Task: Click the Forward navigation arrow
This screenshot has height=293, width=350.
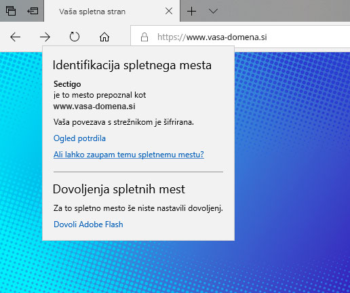Action: pyautogui.click(x=45, y=37)
